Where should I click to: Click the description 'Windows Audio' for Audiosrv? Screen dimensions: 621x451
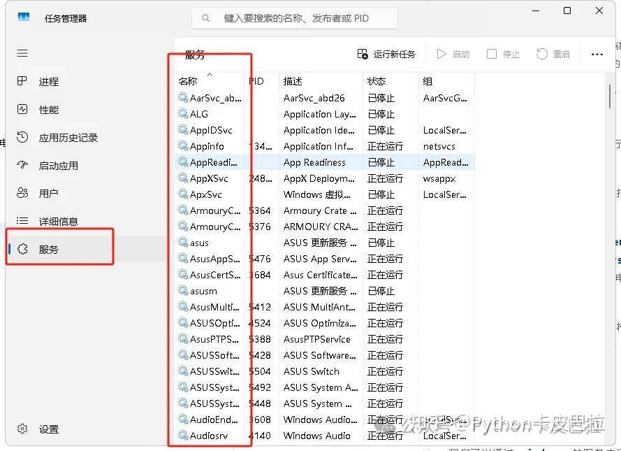pos(317,436)
